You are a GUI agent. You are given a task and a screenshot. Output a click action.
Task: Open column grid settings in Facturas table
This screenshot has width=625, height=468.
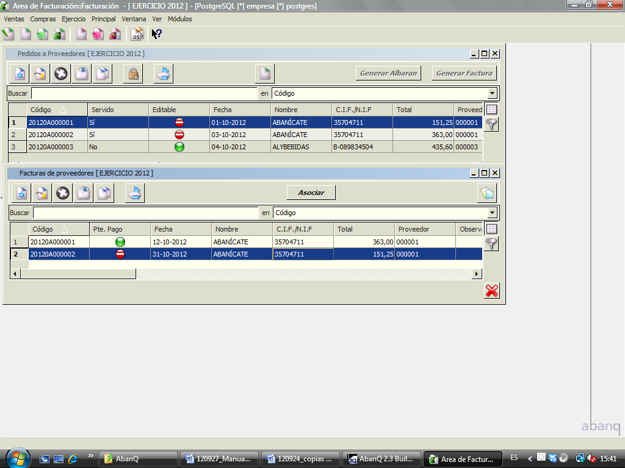click(x=491, y=229)
